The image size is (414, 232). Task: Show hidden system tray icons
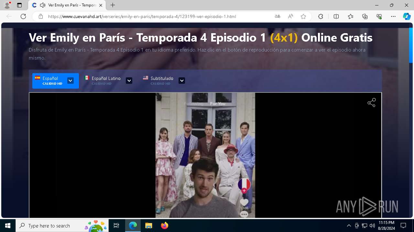(x=349, y=226)
